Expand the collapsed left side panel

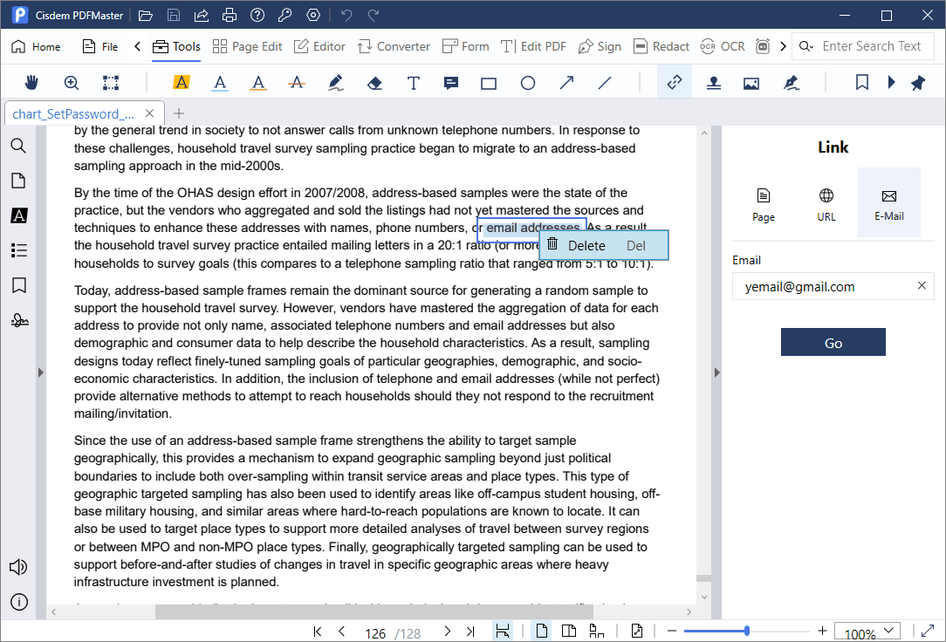coord(40,372)
